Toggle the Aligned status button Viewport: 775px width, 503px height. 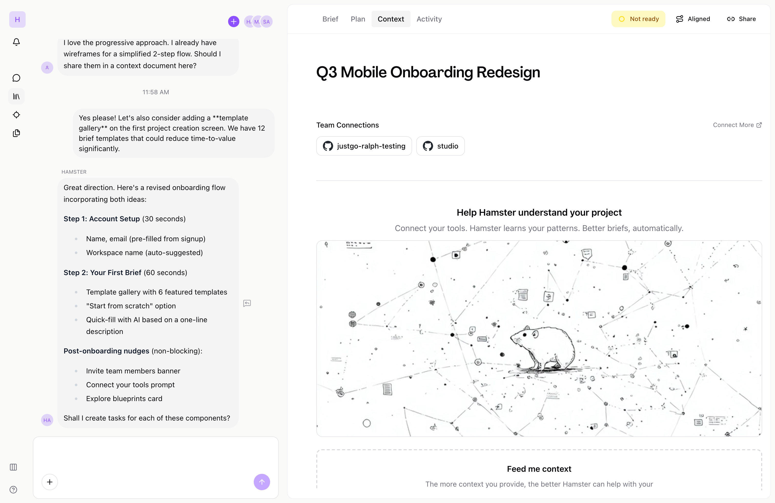point(693,19)
